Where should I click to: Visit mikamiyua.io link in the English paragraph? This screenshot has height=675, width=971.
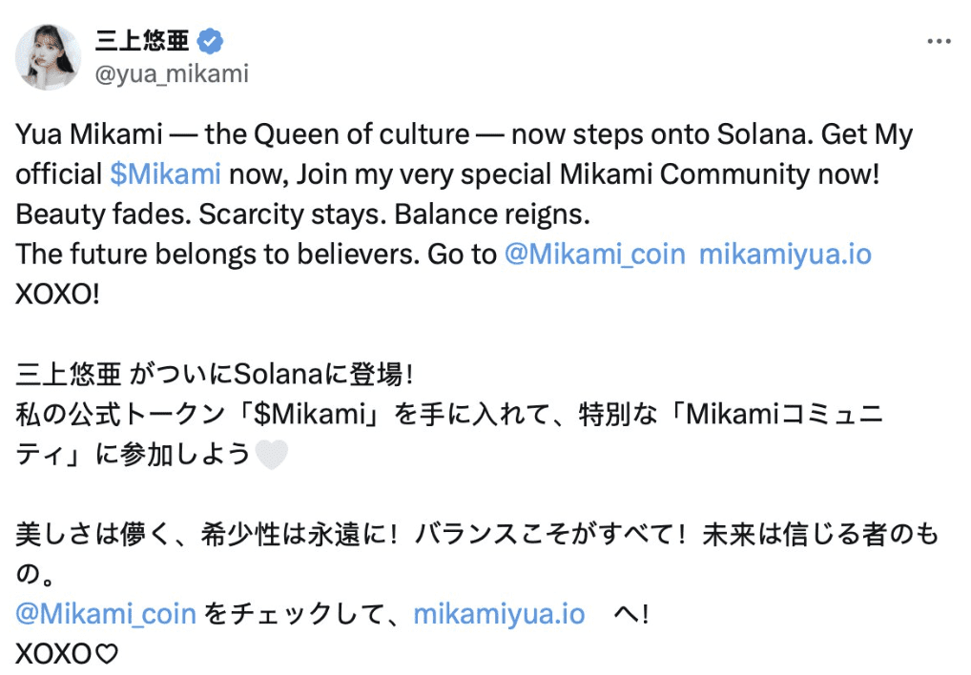point(785,255)
